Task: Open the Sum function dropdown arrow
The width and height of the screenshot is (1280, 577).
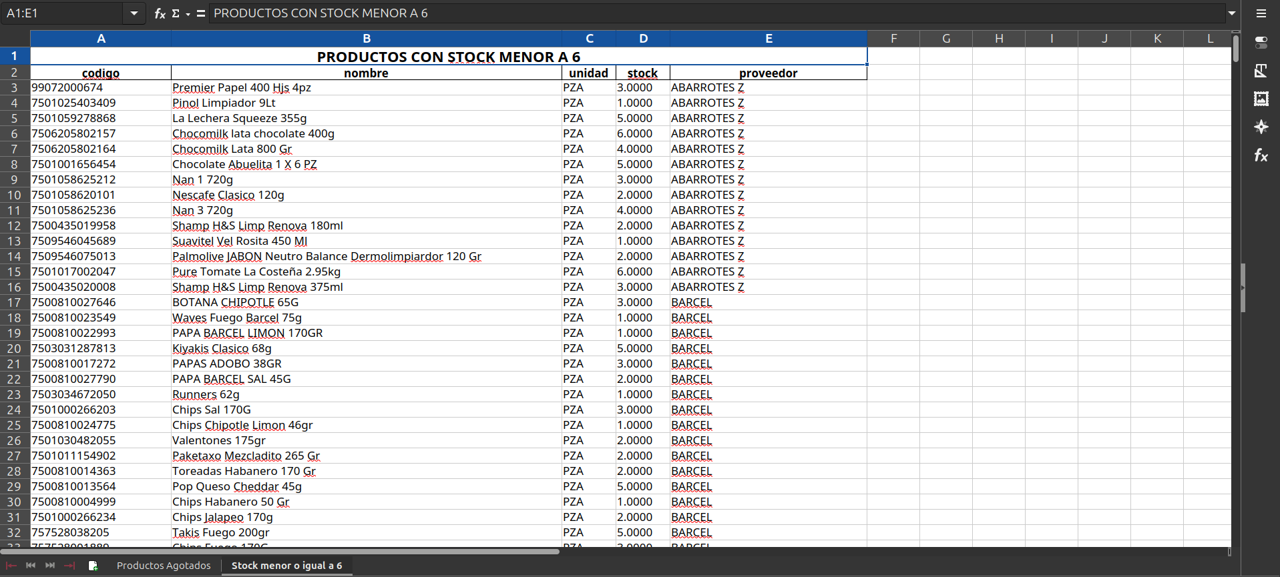Action: point(188,14)
